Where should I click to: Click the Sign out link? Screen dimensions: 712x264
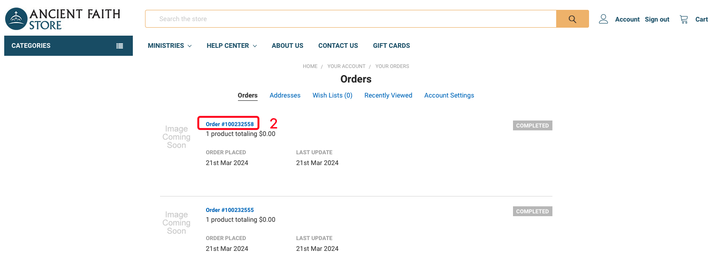[657, 19]
